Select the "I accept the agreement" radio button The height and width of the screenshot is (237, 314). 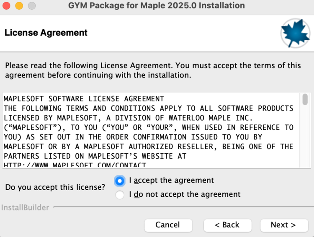click(120, 181)
